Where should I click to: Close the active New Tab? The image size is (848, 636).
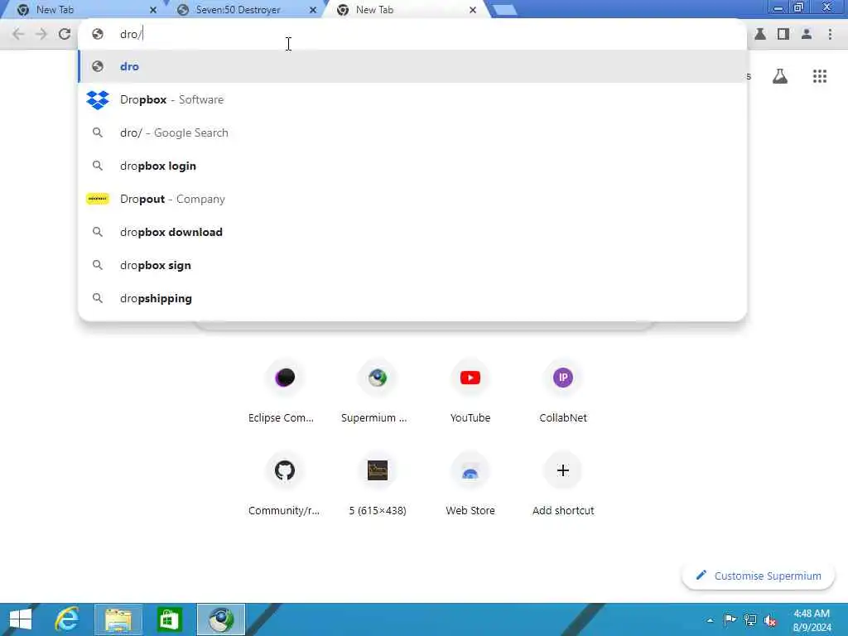point(473,10)
